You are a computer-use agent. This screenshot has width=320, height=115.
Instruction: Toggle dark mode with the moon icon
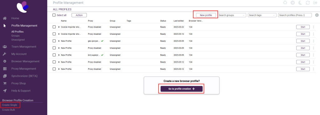tap(300, 3)
